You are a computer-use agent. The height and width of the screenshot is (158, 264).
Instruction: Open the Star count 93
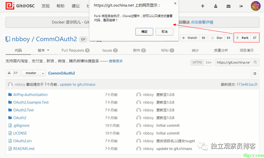click(x=228, y=38)
